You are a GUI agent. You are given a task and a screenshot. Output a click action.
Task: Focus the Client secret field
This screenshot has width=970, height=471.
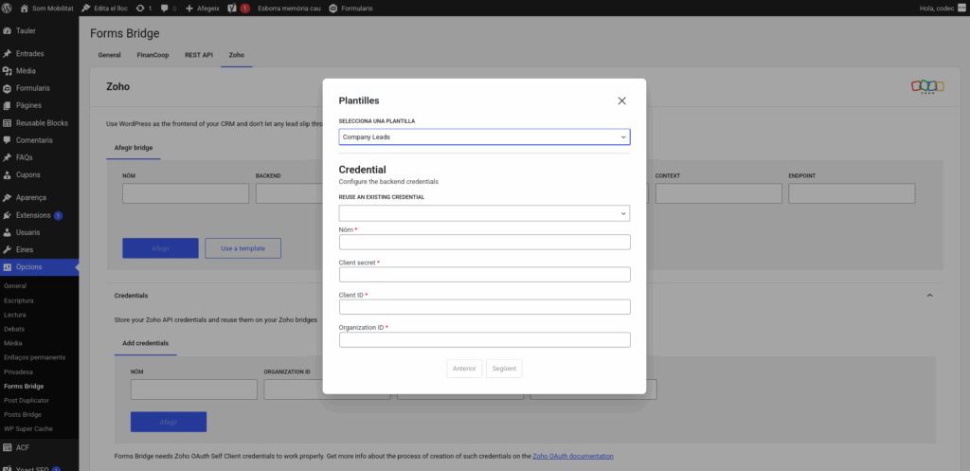coord(484,274)
